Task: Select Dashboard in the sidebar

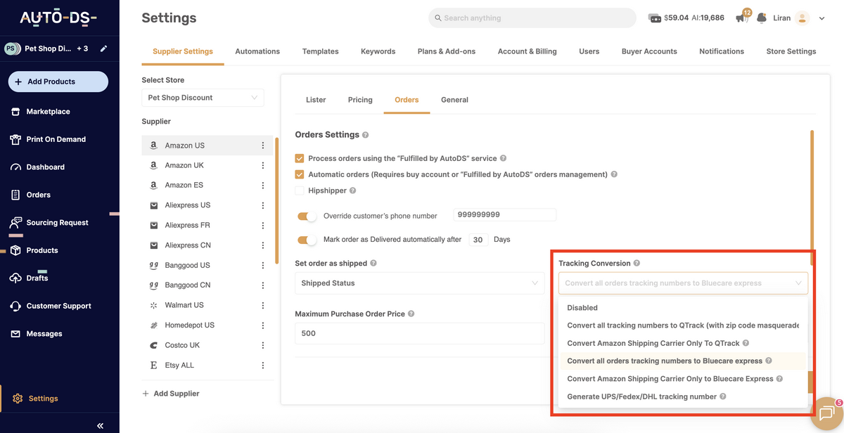Action: pos(45,167)
